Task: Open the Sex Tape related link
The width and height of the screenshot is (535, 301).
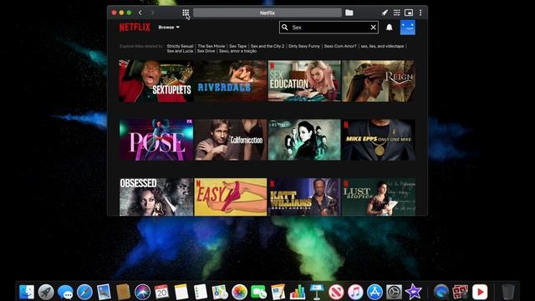Action: point(237,46)
